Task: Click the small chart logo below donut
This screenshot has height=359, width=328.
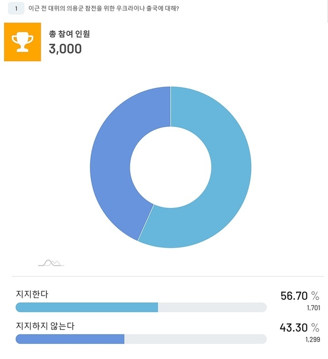Action: (51, 263)
